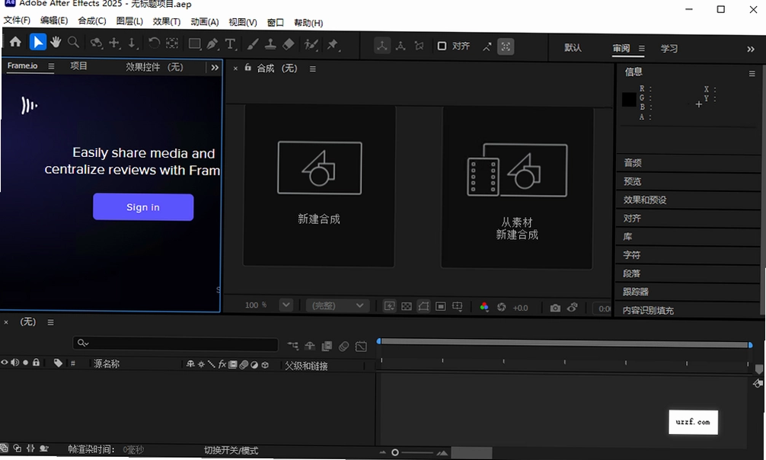Click the reset exposure icon
This screenshot has height=460, width=766.
tap(501, 307)
